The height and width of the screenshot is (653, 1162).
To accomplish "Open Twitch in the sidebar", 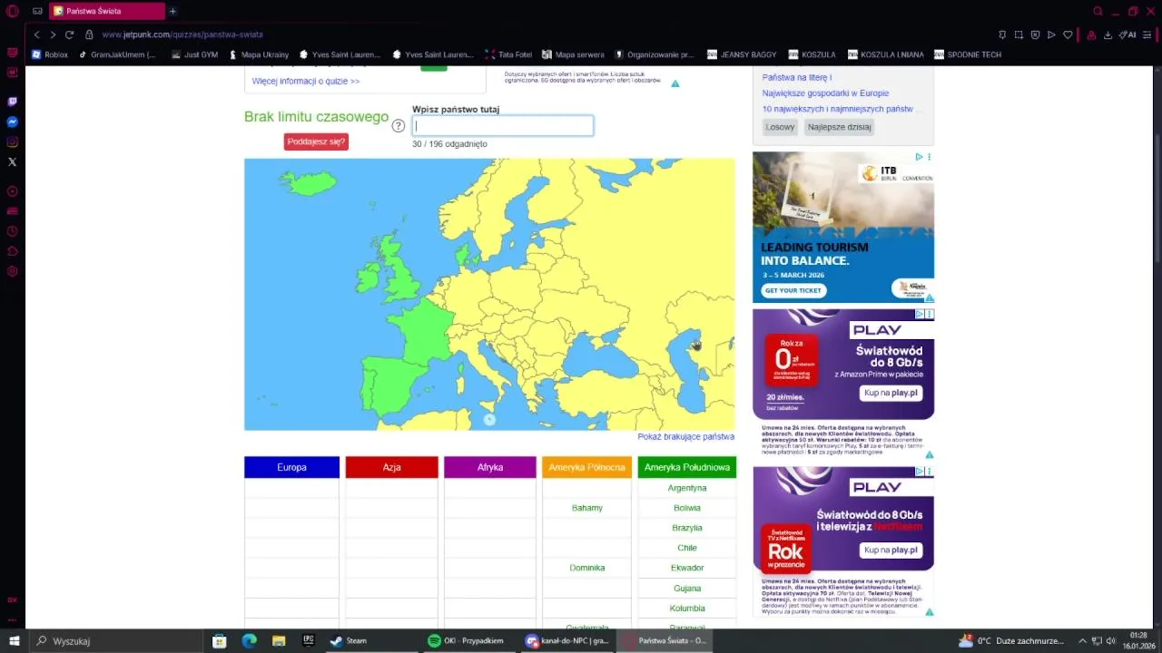I will click(13, 102).
